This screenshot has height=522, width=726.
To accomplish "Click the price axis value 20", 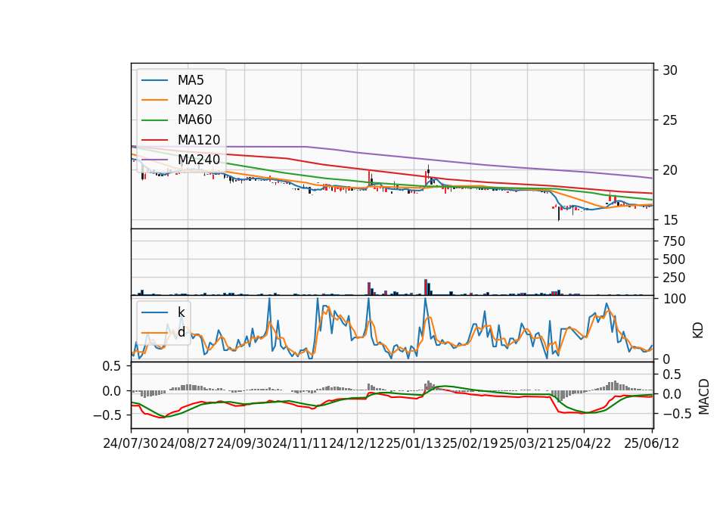I will [x=670, y=170].
